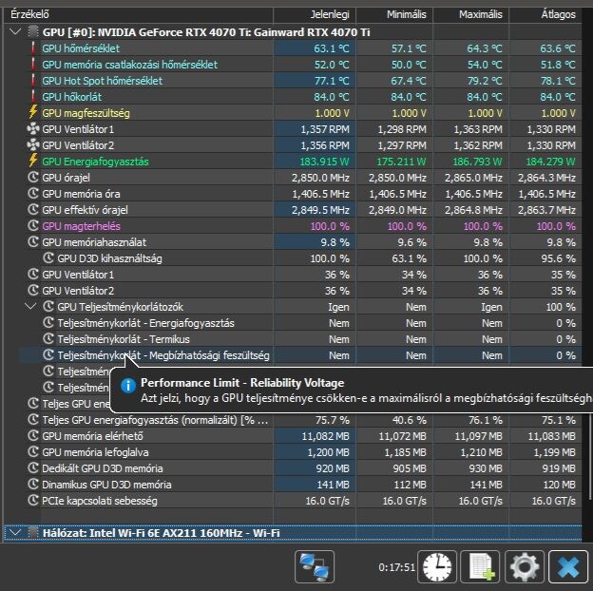Open network remote monitoring icon in toolbar
Viewport: 593px width, 591px height.
click(315, 567)
